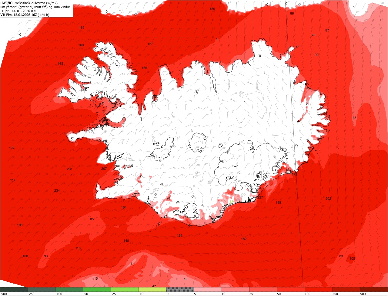Select the legend swatch between -25 and -10
The height and width of the screenshot is (296, 388).
point(125,289)
